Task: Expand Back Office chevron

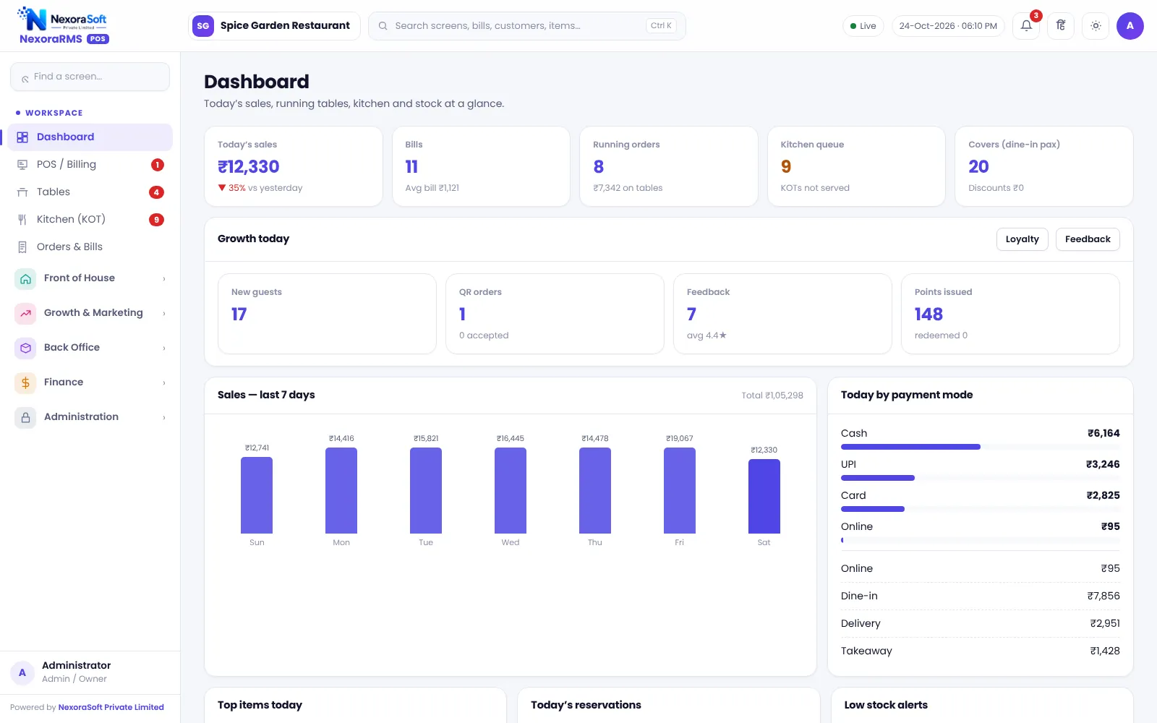Action: [164, 348]
